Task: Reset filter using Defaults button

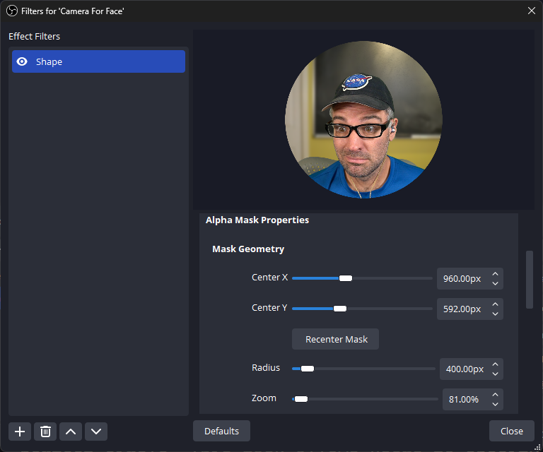Action: [221, 431]
